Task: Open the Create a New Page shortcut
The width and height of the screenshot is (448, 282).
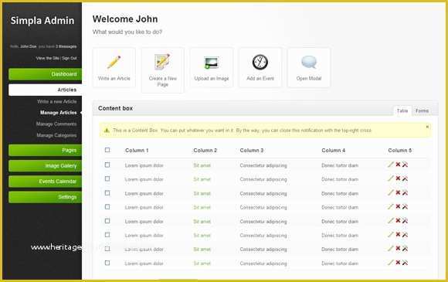Action: click(162, 70)
